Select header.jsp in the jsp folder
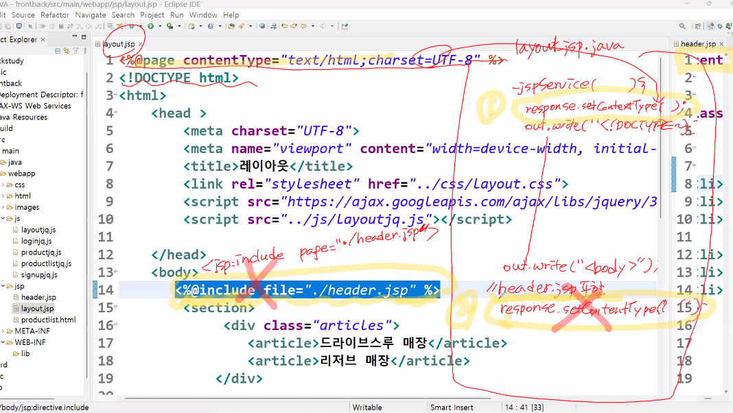Screen dimensions: 733x413 (x=38, y=297)
